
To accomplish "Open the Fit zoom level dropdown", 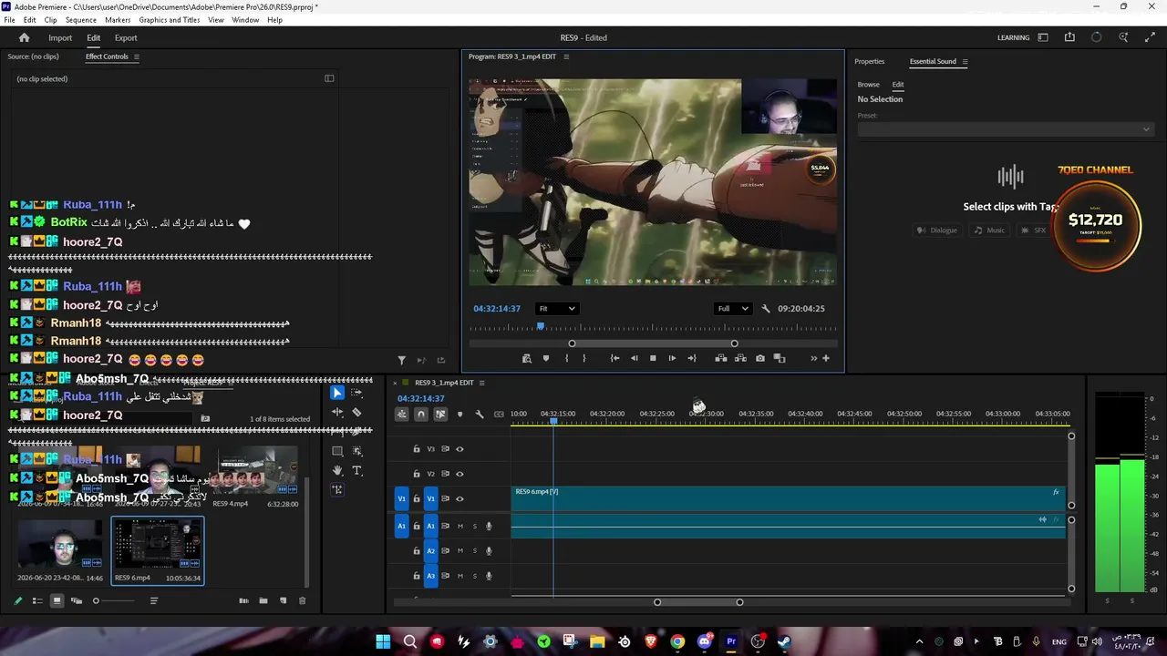I will pyautogui.click(x=557, y=309).
